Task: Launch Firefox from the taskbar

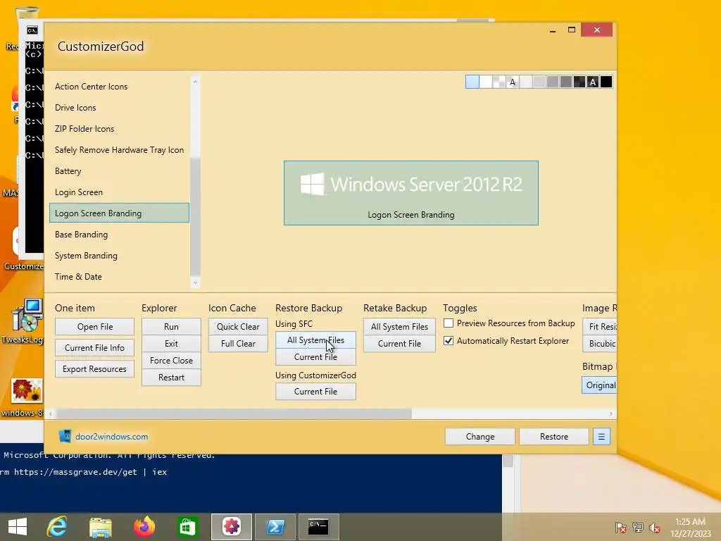Action: (x=144, y=527)
